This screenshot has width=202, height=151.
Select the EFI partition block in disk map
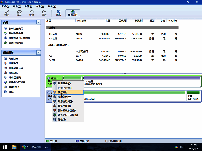click(x=193, y=96)
